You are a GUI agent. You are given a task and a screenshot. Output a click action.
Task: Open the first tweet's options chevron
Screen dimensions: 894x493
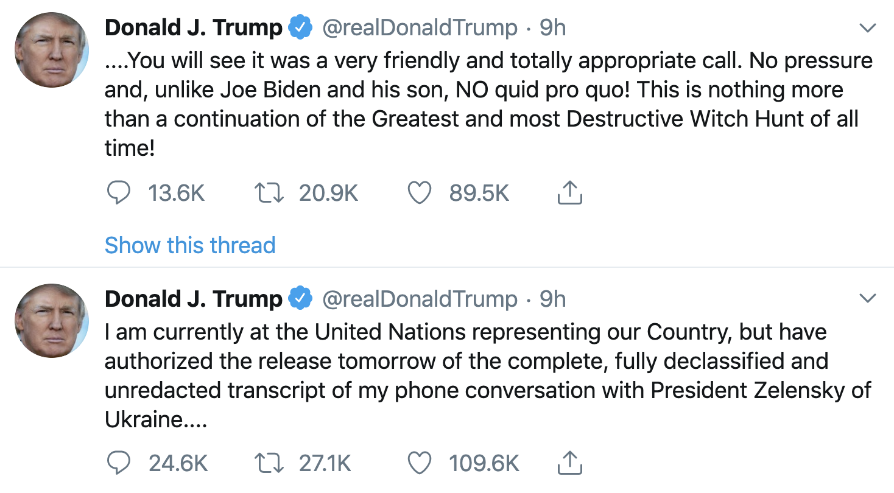[x=867, y=28]
